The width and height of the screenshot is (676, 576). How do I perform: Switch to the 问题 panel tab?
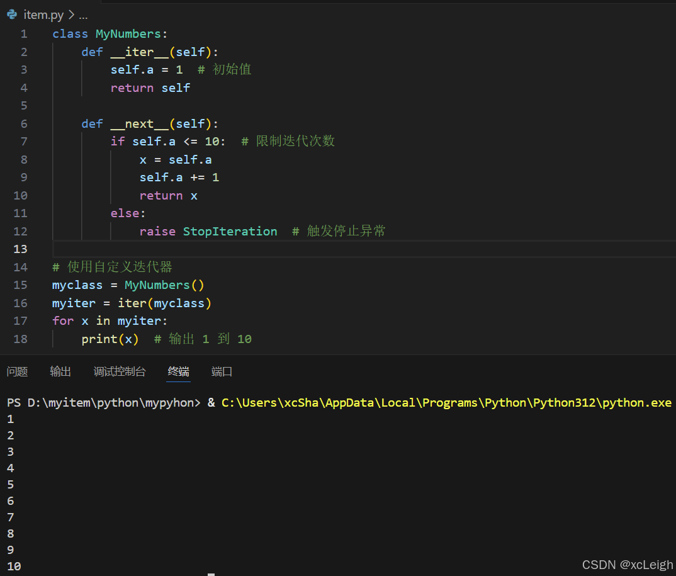tap(17, 371)
